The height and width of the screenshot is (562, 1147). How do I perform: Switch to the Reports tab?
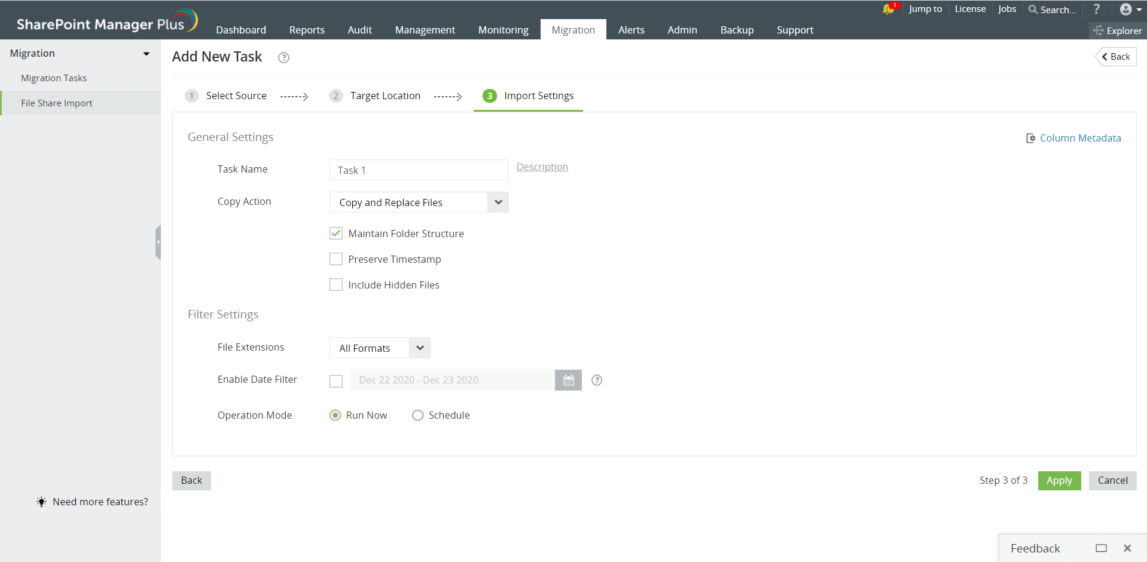tap(307, 30)
